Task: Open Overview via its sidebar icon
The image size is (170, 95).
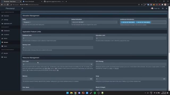Action: point(2,16)
